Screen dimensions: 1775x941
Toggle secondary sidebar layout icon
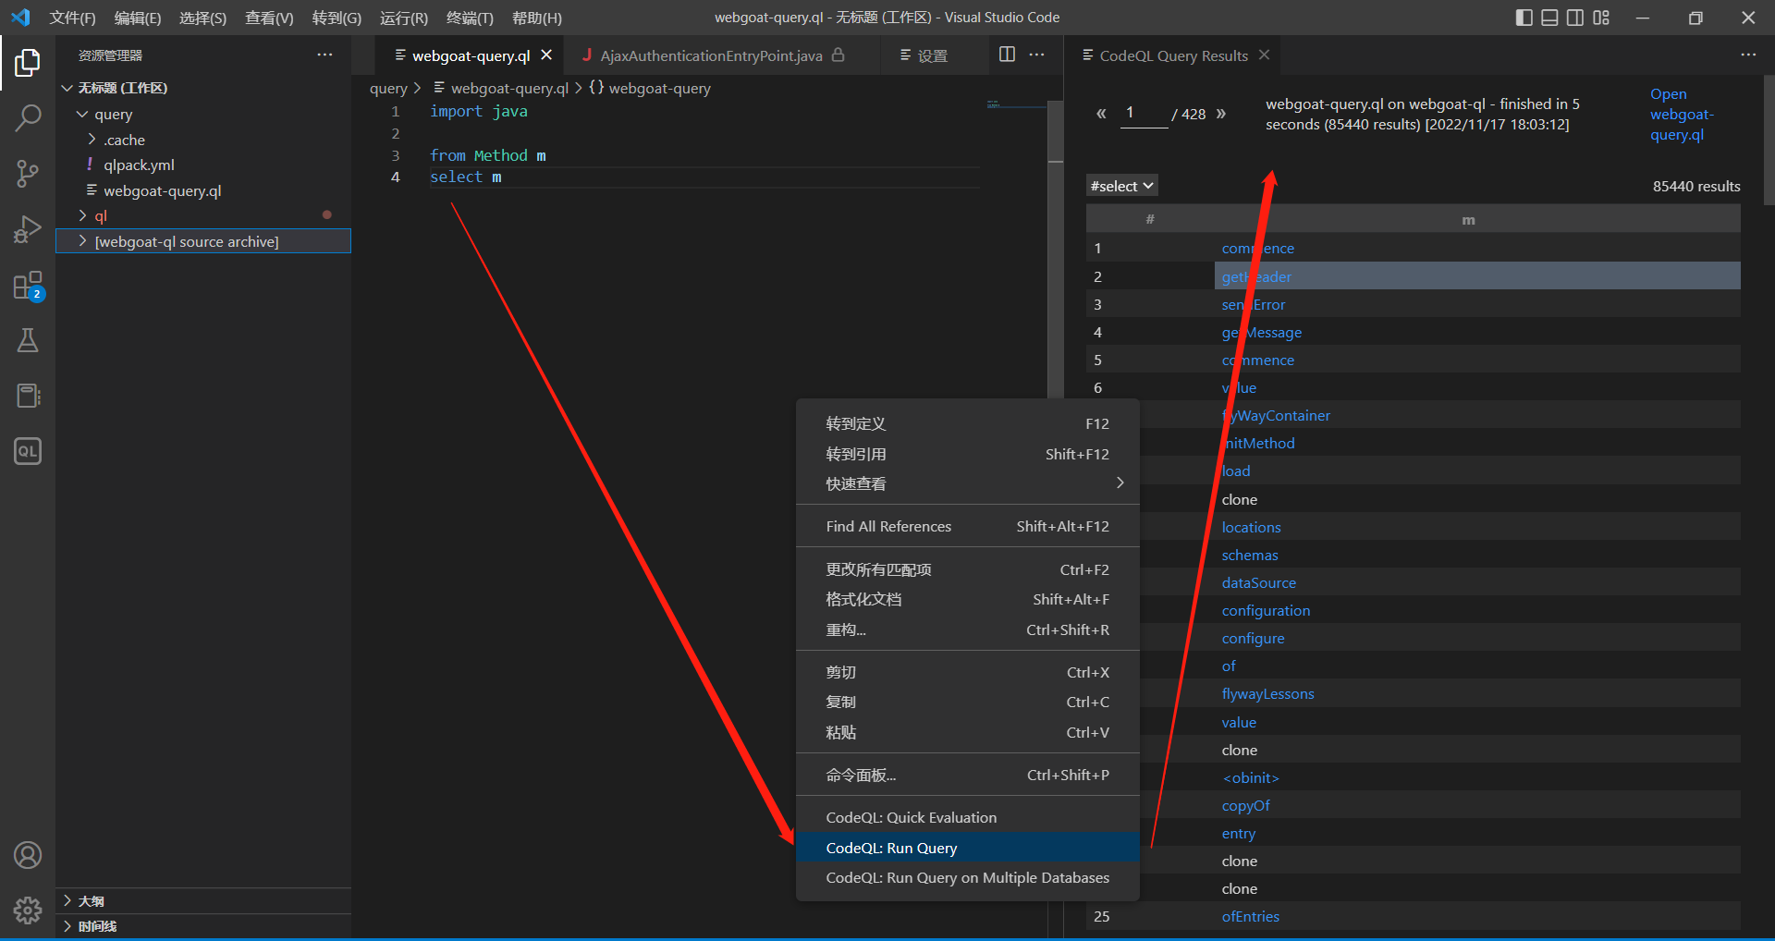coord(1575,18)
